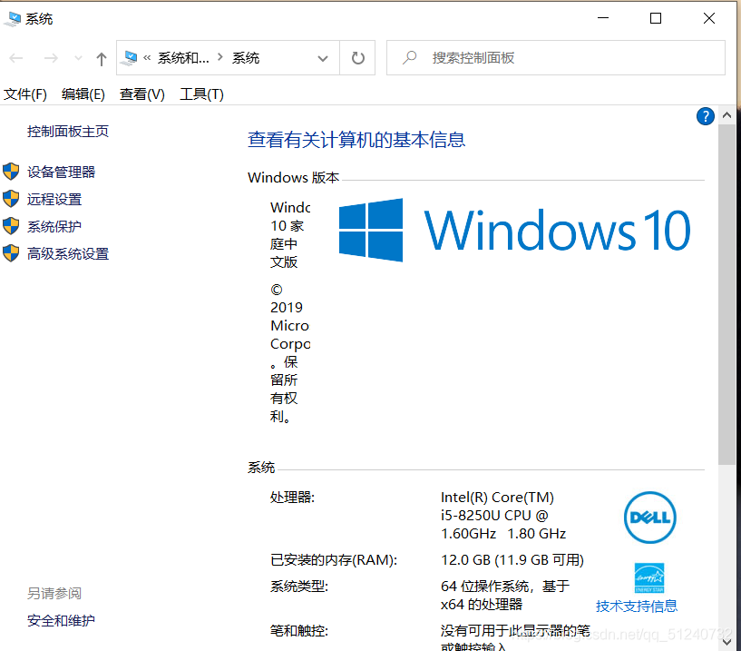The image size is (741, 651).
Task: Click the Windows 10 logo
Action: [514, 230]
